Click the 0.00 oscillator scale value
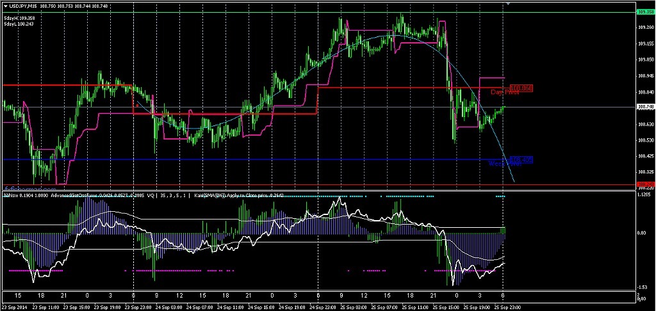The width and height of the screenshot is (656, 311). click(642, 233)
